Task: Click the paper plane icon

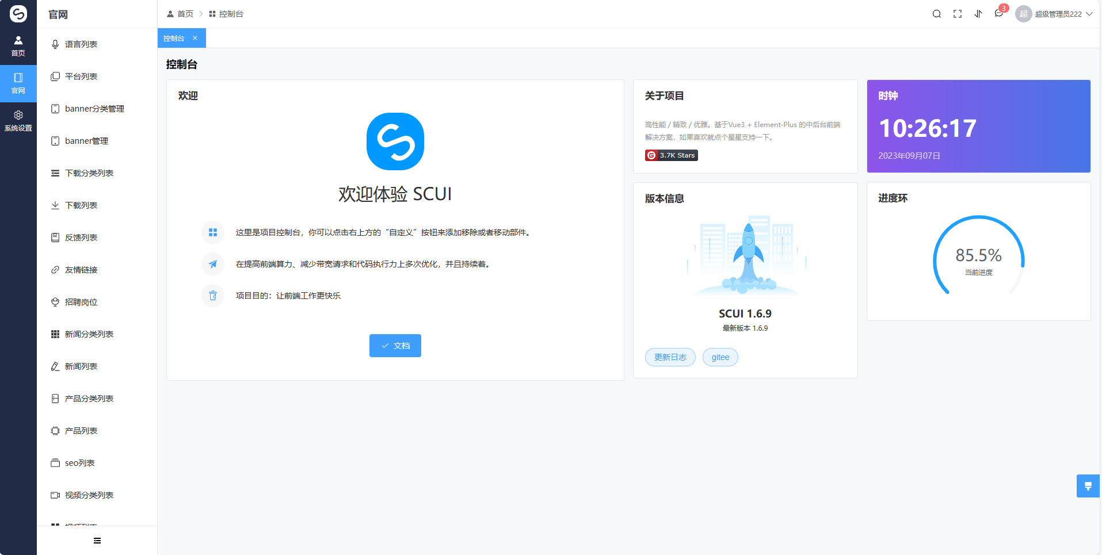Action: (x=213, y=264)
